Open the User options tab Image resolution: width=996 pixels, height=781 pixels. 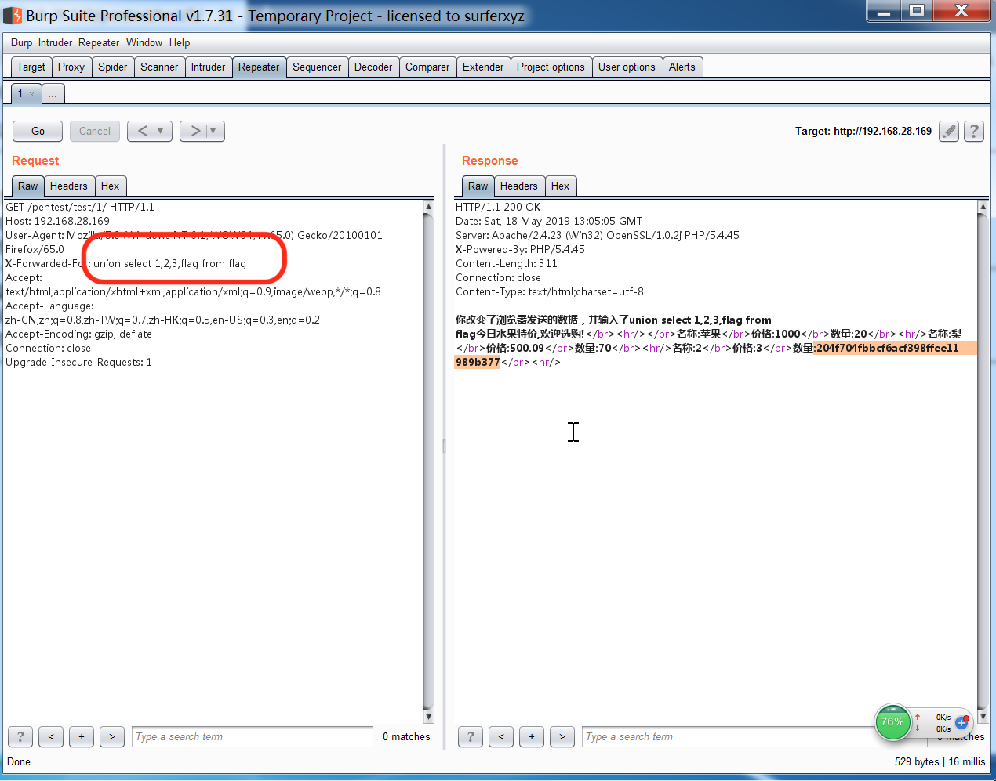(x=627, y=67)
